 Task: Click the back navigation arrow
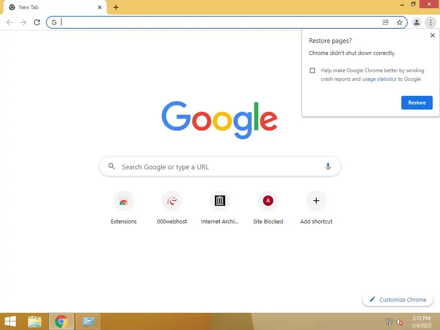(x=9, y=22)
